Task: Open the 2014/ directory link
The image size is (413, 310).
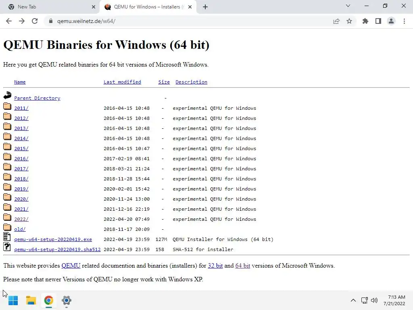Action: point(21,138)
